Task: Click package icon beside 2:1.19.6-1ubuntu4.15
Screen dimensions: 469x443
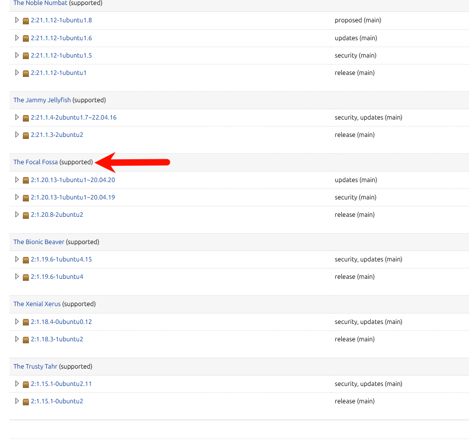Action: [x=26, y=259]
